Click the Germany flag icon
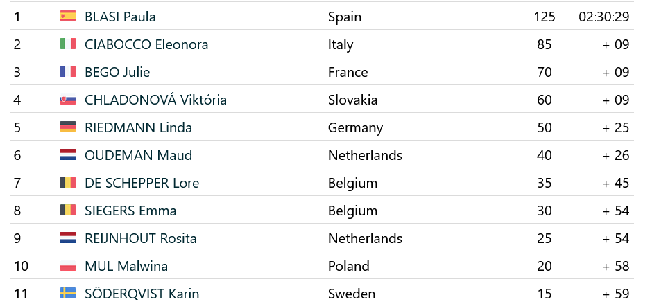Screen dimensions: 650x304 (67, 127)
